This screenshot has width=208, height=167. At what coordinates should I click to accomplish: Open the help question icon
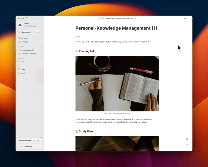pos(187,145)
